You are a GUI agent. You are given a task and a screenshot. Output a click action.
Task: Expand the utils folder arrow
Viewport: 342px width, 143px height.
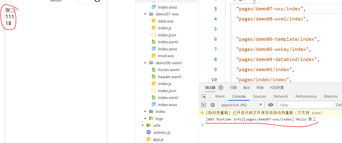[143, 126]
